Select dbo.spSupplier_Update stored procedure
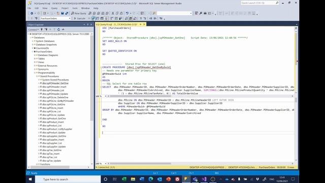Viewport: 325px width, 183px height. [54, 147]
